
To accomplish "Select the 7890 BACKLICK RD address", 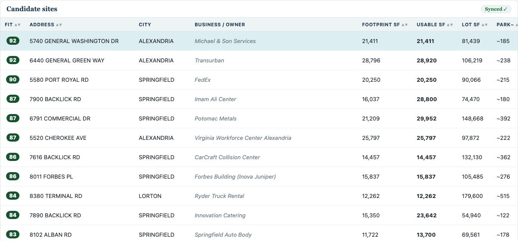I will pyautogui.click(x=55, y=216).
